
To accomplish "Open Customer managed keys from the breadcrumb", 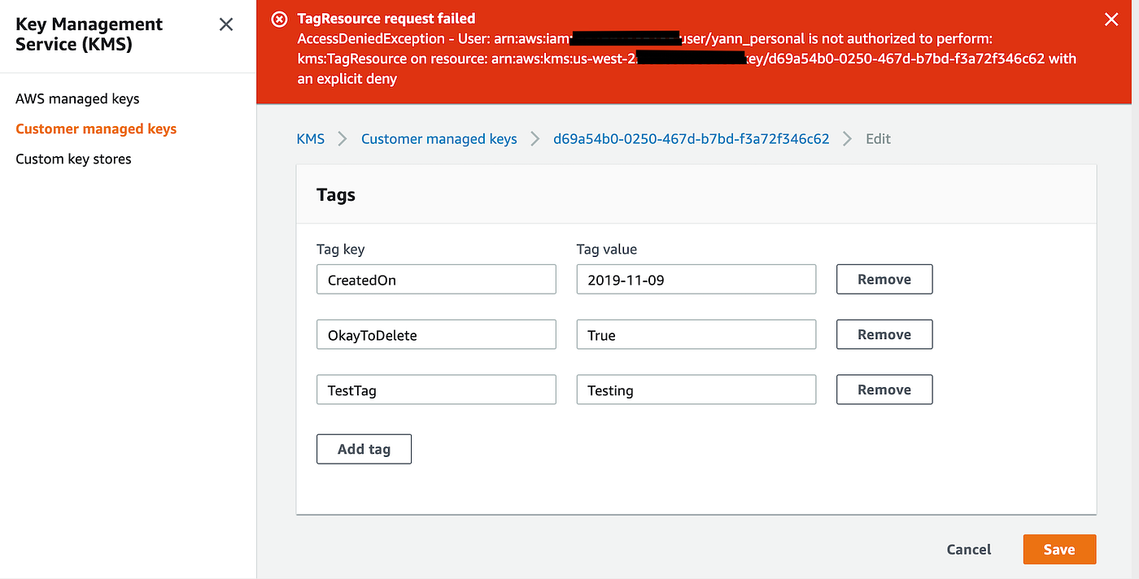I will (439, 139).
